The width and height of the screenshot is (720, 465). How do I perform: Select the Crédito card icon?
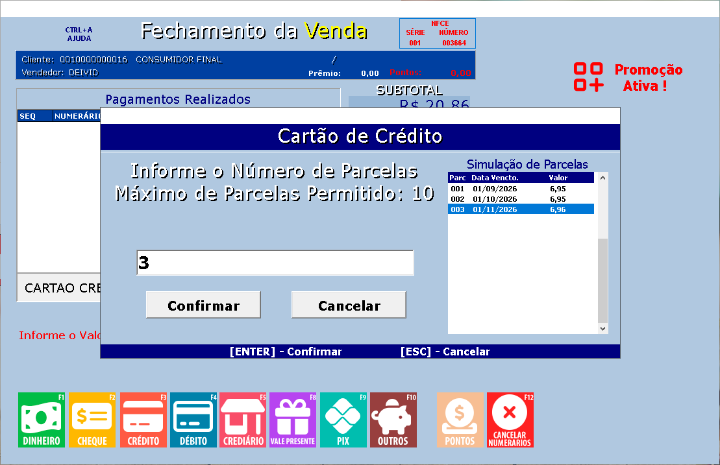(143, 420)
